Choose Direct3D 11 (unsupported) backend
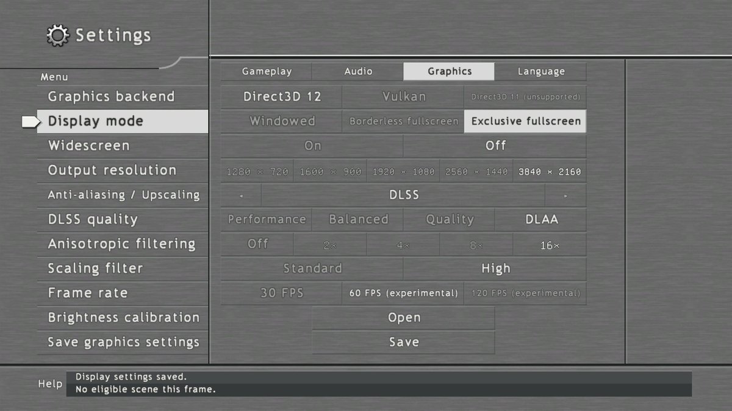732x411 pixels. point(525,97)
